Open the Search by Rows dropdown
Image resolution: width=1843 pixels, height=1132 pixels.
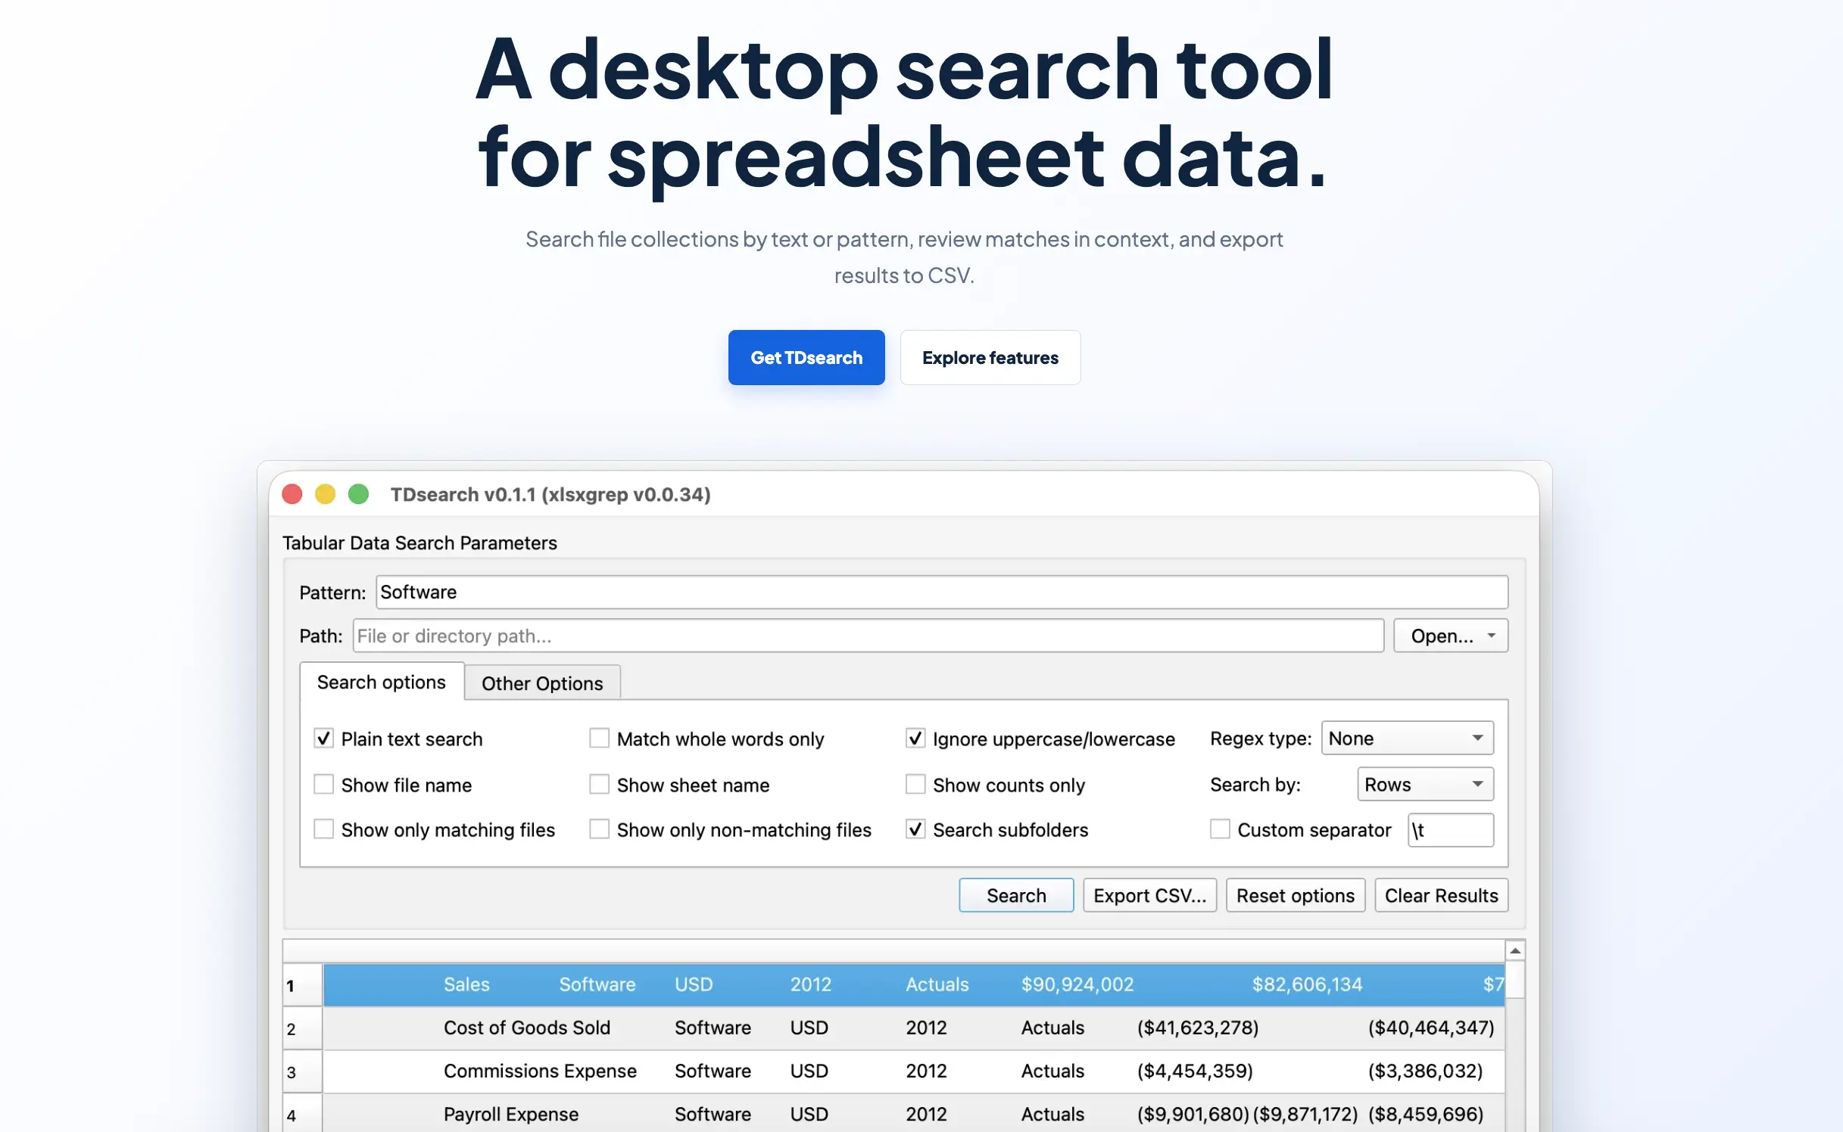point(1425,784)
